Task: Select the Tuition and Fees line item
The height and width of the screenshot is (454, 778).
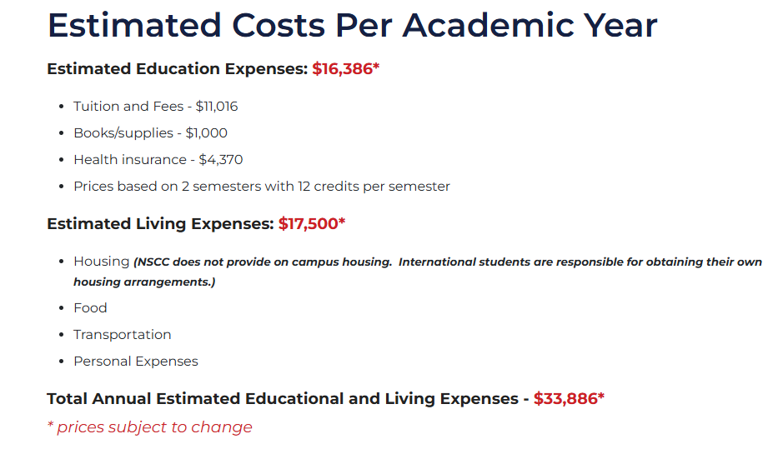Action: coord(155,106)
